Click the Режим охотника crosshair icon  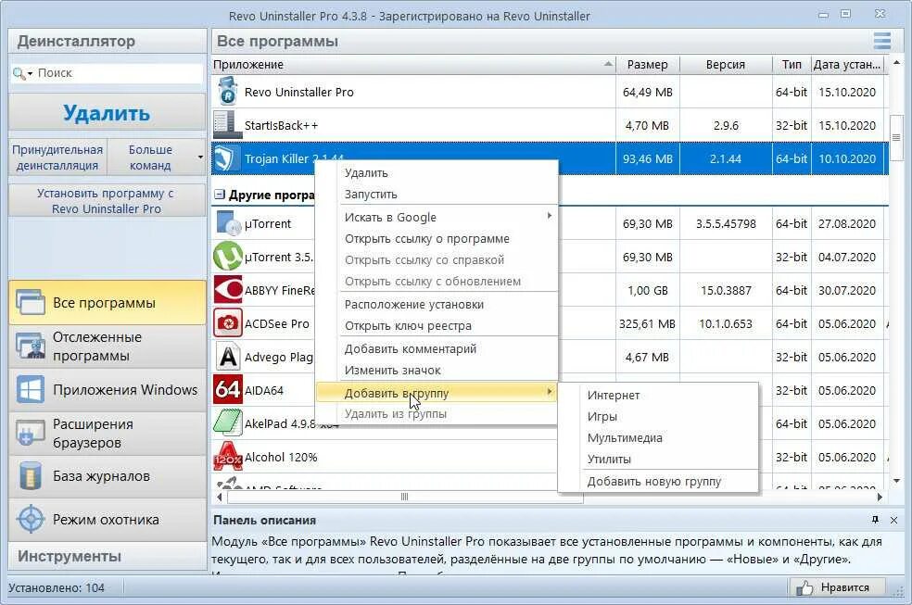31,519
